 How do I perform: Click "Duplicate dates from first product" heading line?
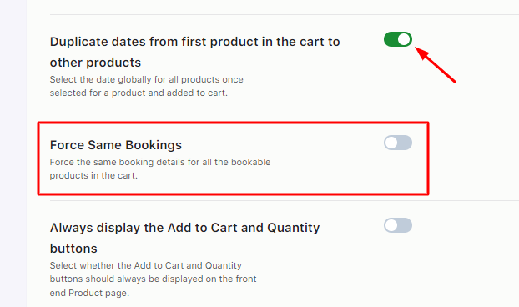click(x=194, y=42)
